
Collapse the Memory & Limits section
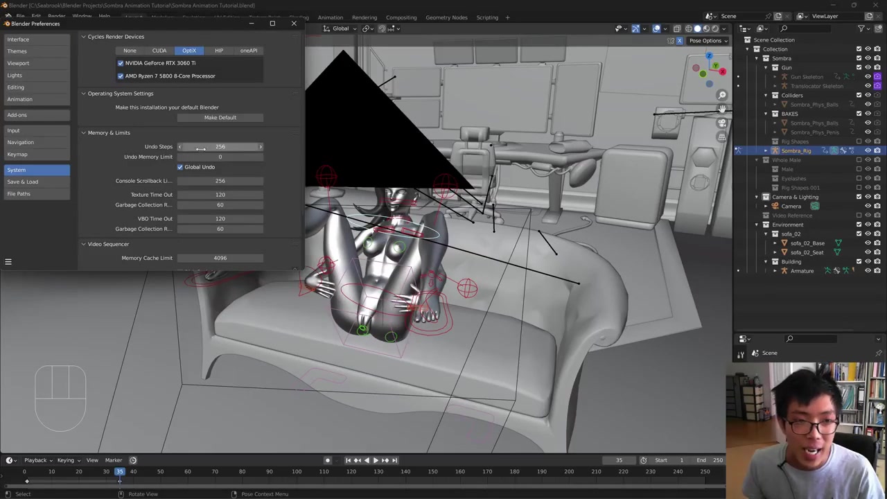pos(83,133)
